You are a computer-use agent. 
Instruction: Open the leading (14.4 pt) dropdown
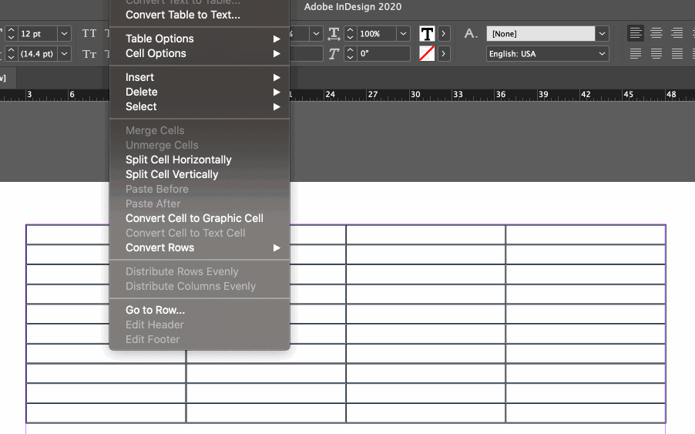pos(64,54)
